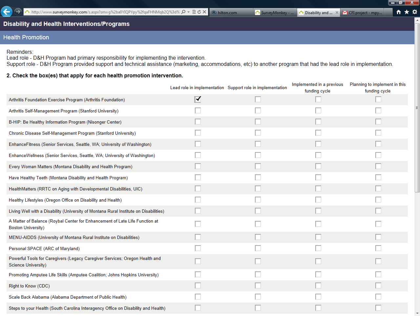Switch to the SurveyMonkey tab
This screenshot has width=420, height=316.
click(275, 12)
